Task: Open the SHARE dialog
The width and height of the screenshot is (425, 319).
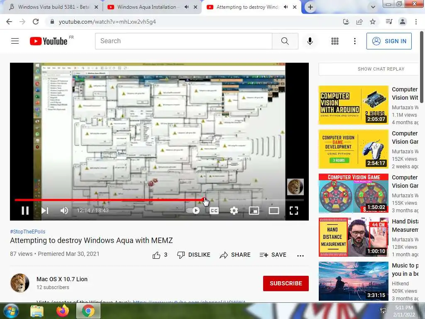Action: 235,255
